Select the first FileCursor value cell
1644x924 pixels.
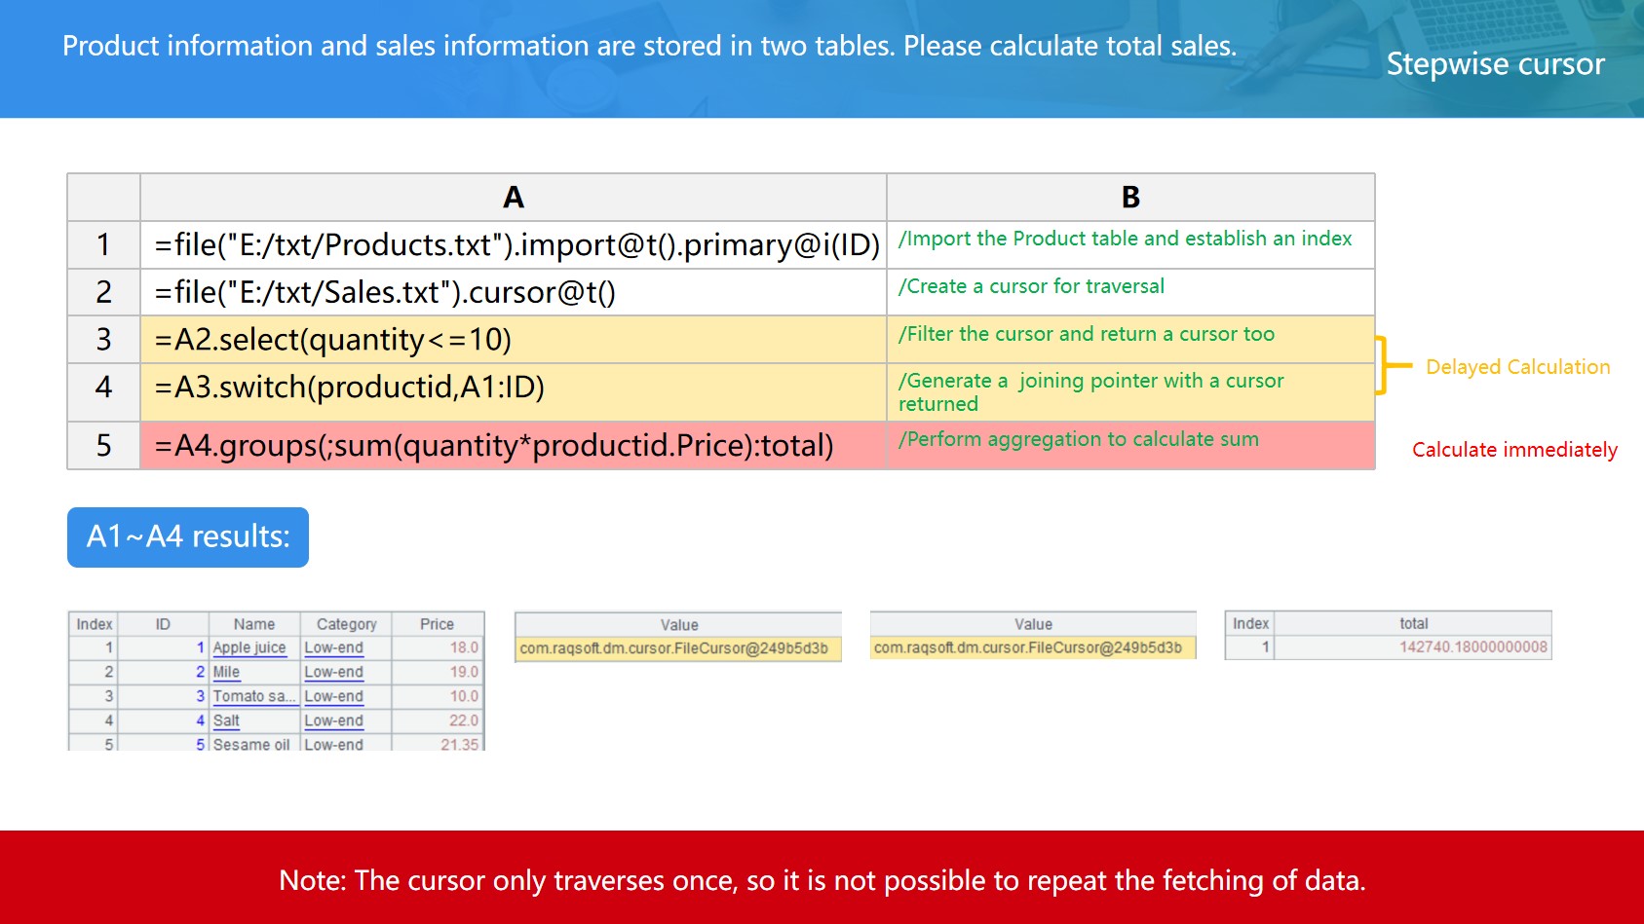tap(677, 648)
